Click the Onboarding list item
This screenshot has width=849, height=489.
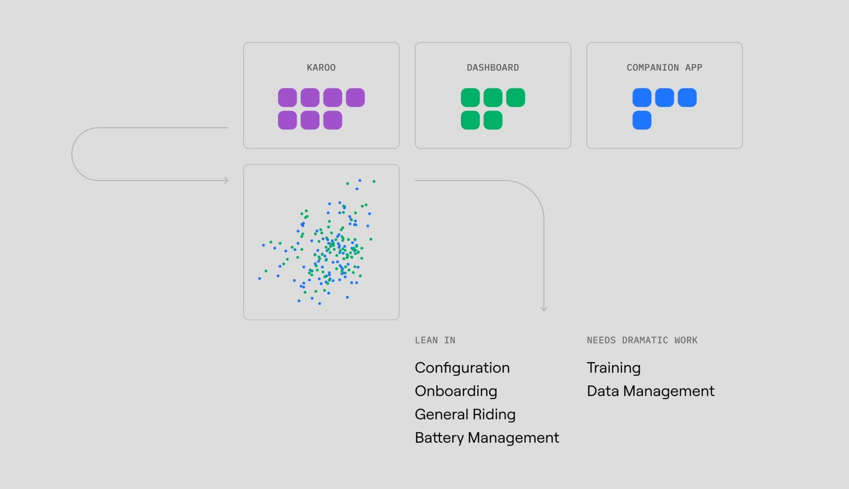(456, 391)
